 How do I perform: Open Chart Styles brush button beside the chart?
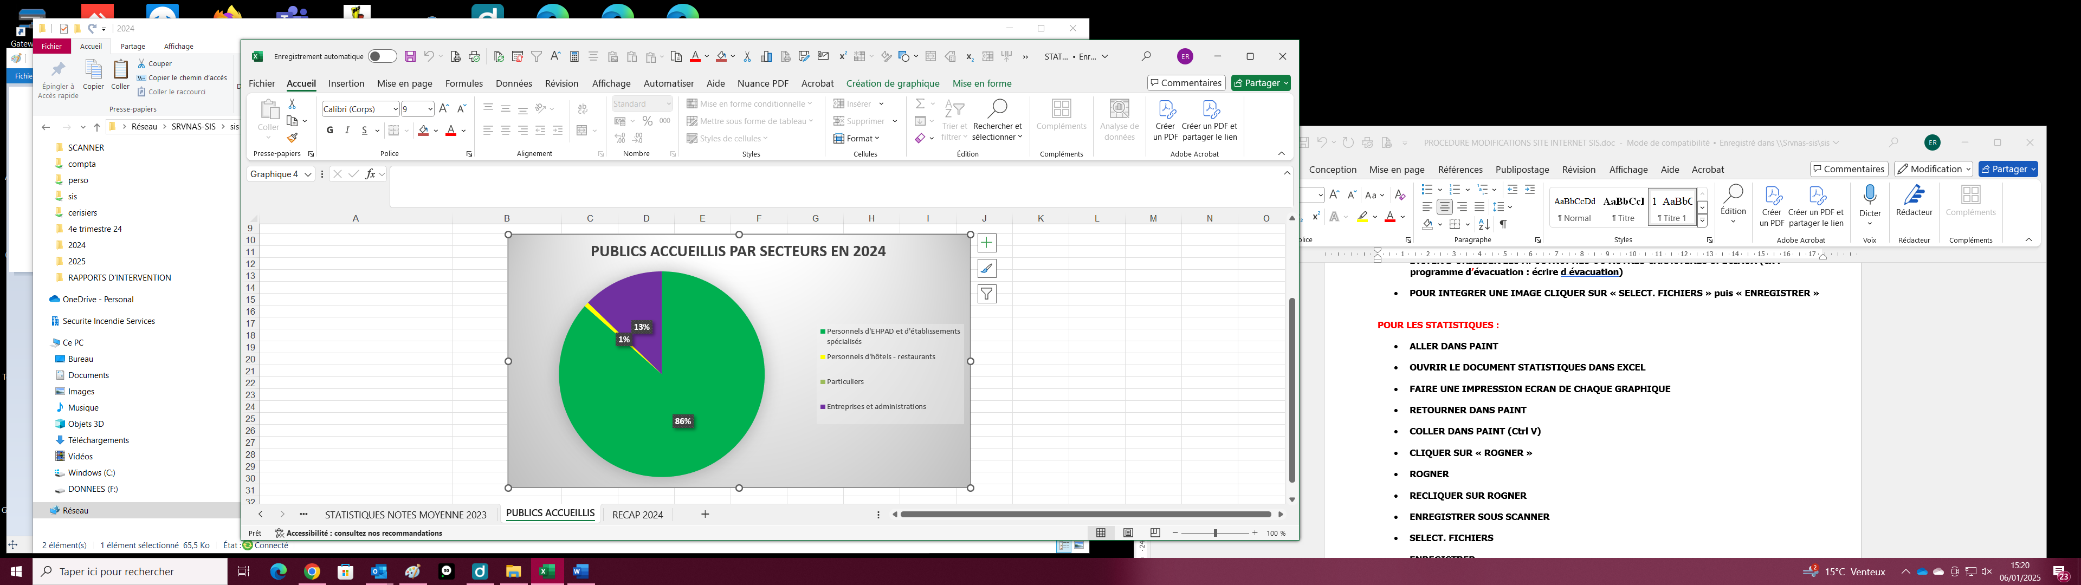tap(986, 268)
